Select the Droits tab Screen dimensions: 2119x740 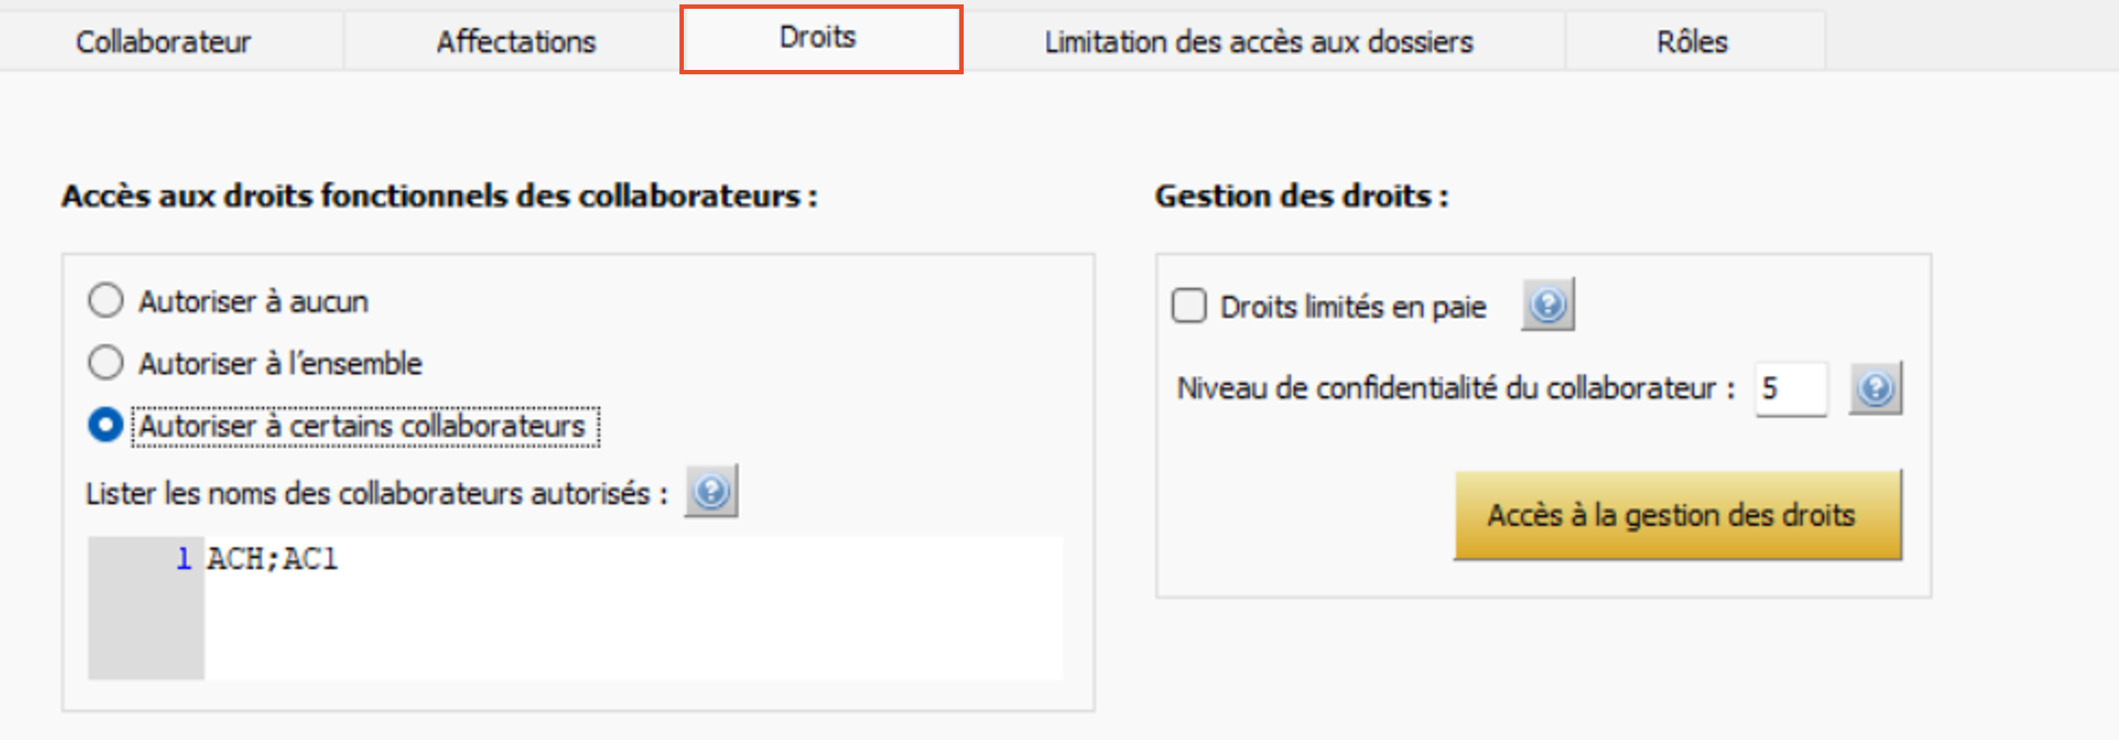click(819, 38)
